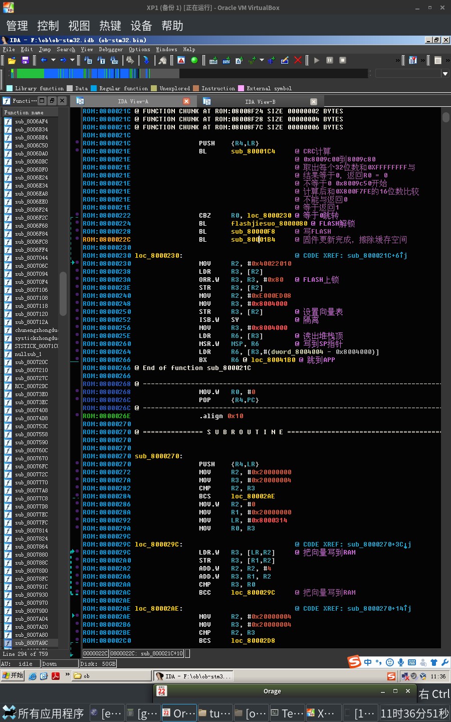Click the Function name column header
Viewport: 451px width, 722px height.
pyautogui.click(x=30, y=112)
